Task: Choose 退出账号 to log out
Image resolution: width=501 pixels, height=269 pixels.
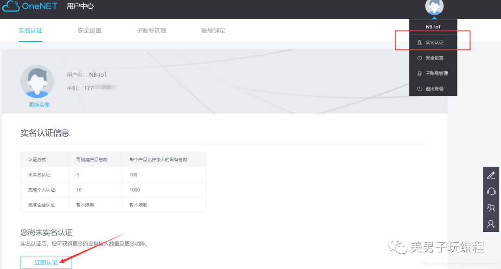Action: point(433,88)
